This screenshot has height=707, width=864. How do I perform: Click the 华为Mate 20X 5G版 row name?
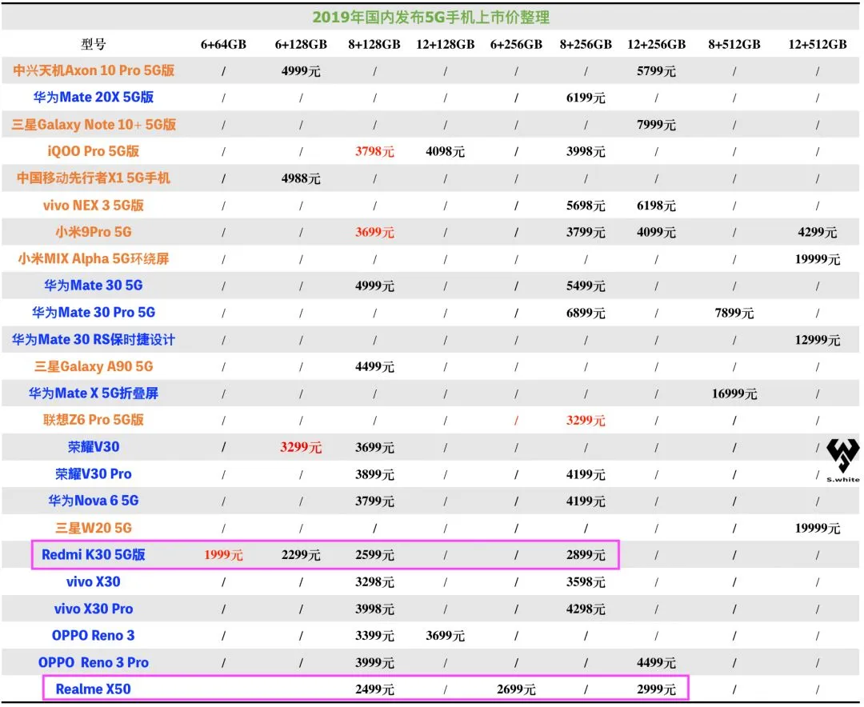click(94, 98)
